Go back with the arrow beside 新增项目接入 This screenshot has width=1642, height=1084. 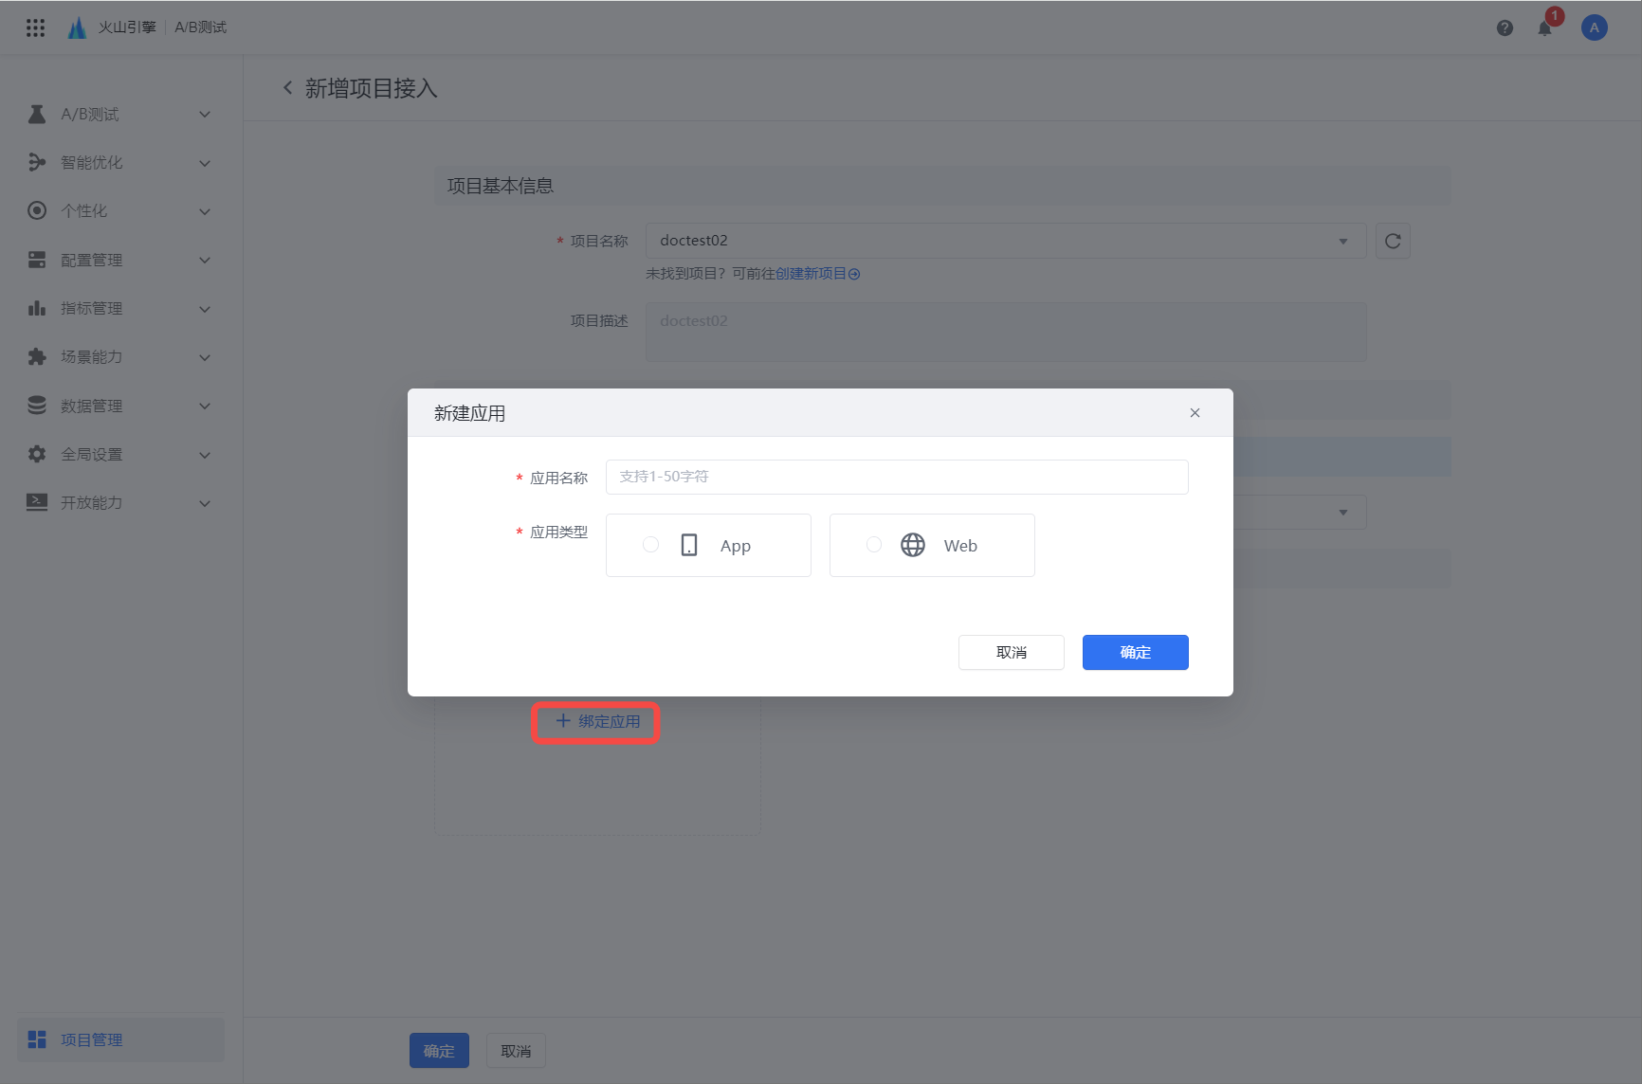click(x=287, y=88)
